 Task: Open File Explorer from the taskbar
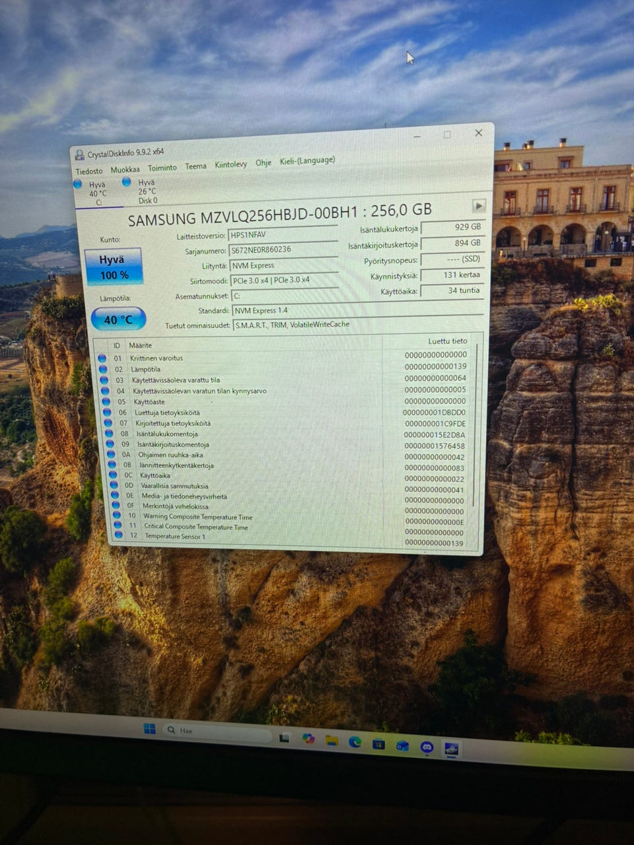point(332,740)
